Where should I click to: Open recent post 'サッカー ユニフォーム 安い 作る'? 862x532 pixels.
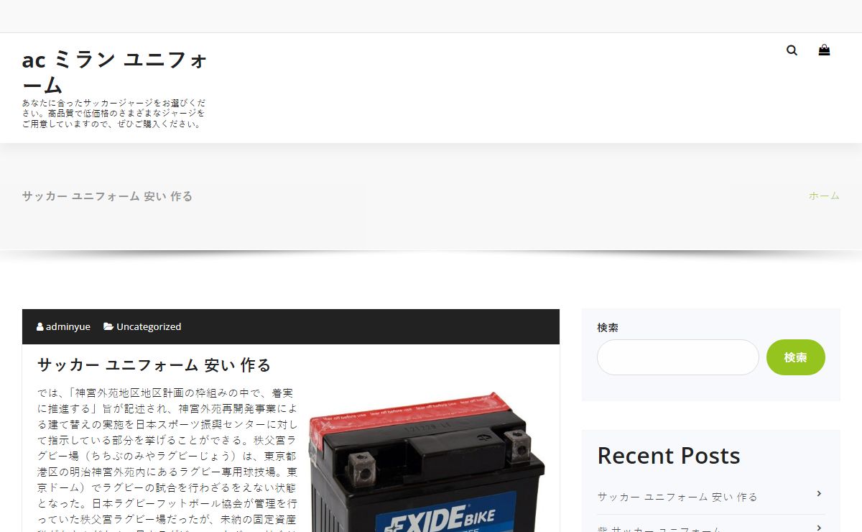(677, 497)
